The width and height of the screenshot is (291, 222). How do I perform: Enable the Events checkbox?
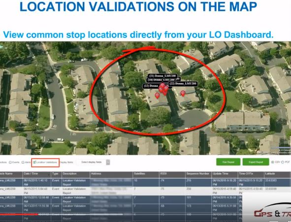[10, 163]
